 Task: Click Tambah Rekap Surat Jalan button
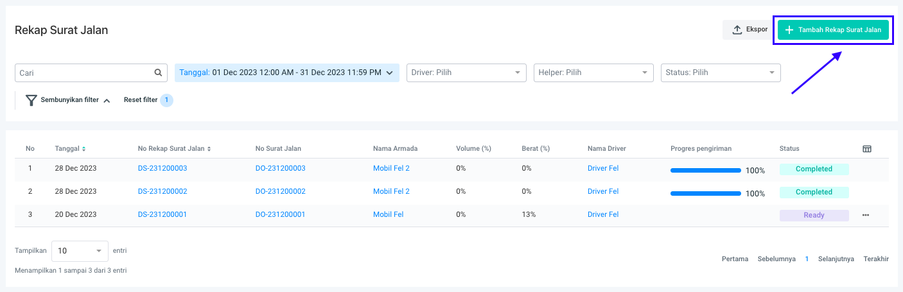[833, 30]
